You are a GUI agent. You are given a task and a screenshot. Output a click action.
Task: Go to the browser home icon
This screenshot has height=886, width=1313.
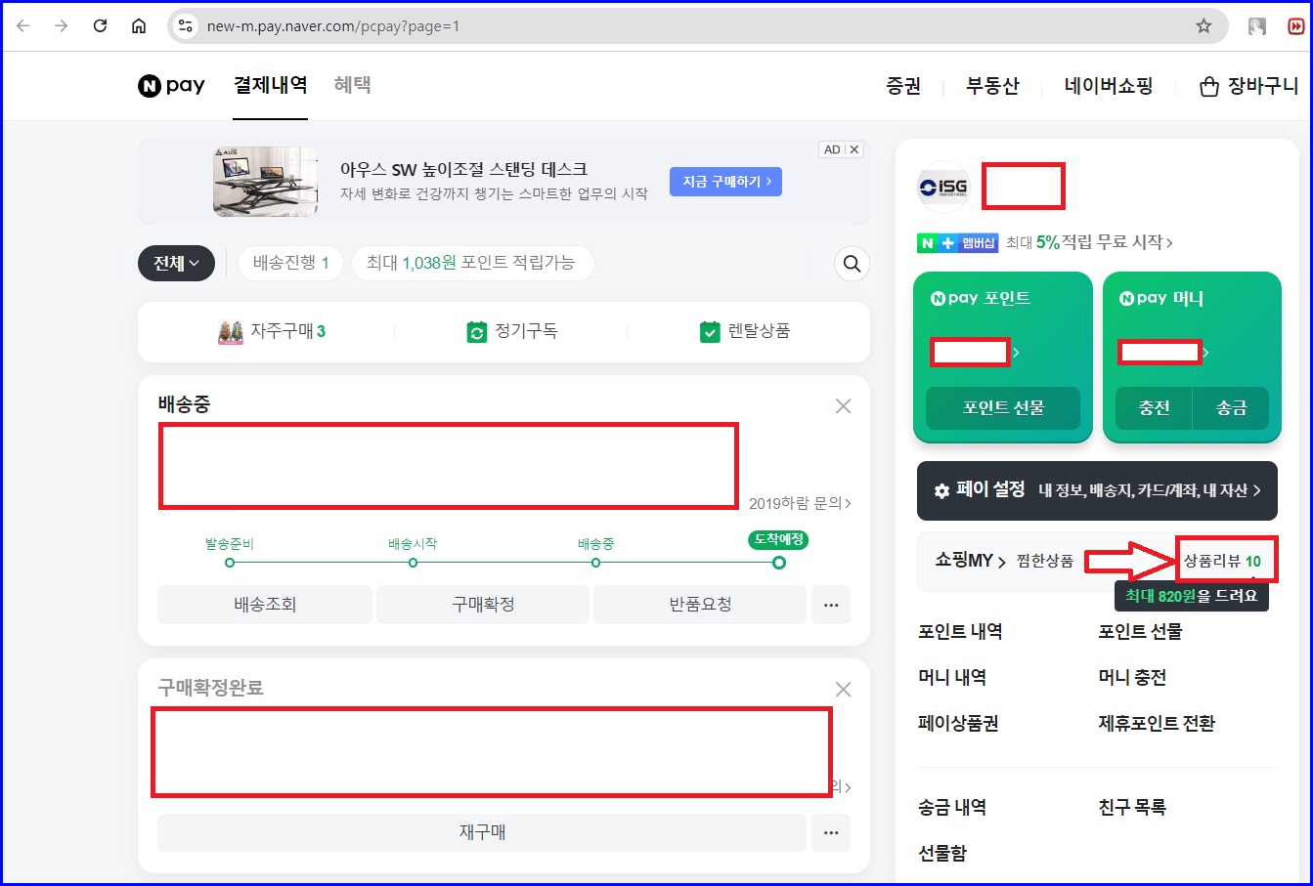[139, 26]
